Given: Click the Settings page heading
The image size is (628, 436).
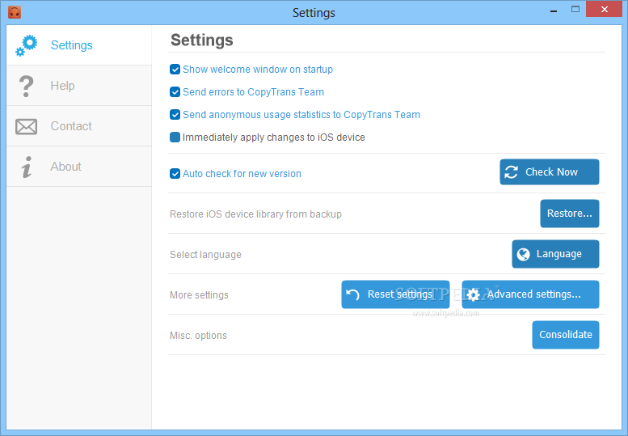Looking at the screenshot, I should 202,40.
